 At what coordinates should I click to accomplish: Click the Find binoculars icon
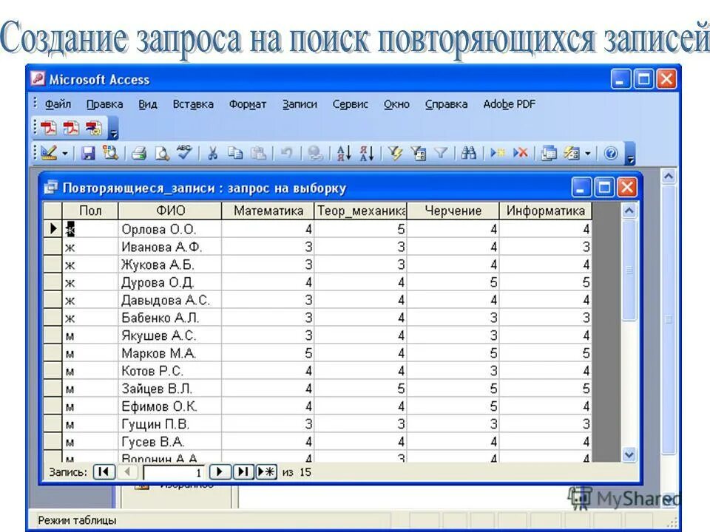[469, 154]
